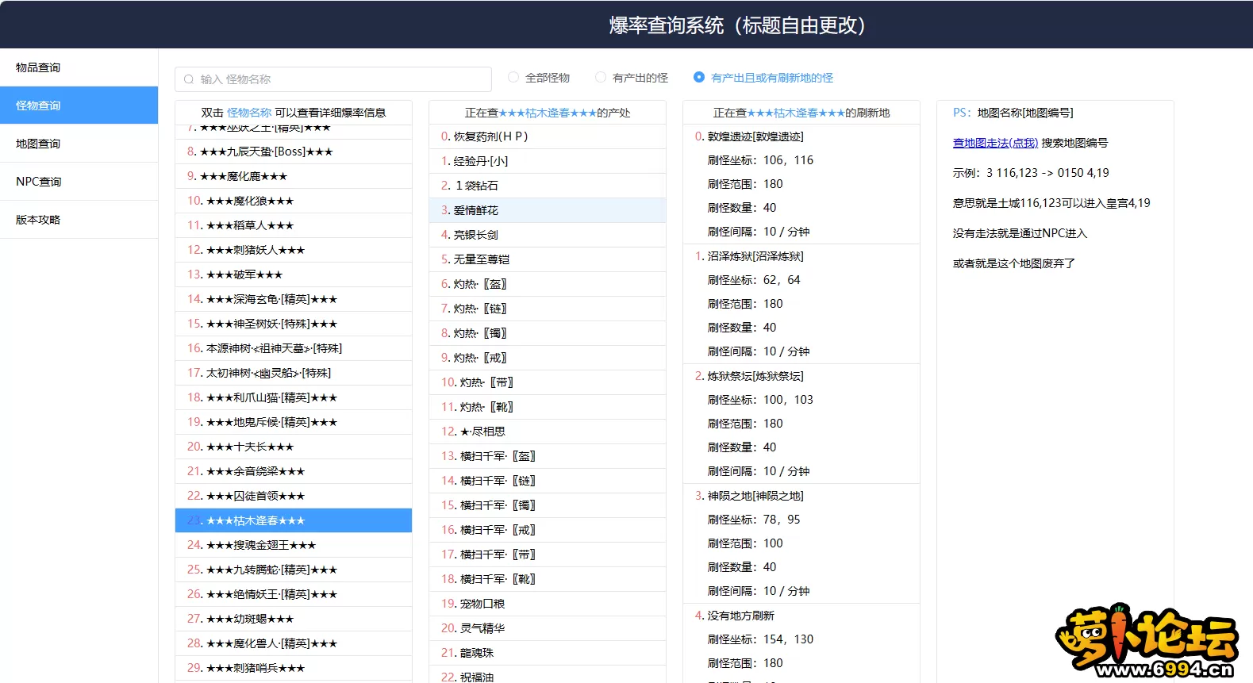1253x683 pixels.
Task: Select monster ★★★魔化狼★★★
Action: coord(294,201)
